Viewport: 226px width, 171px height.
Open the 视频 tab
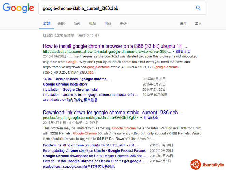tap(93, 23)
